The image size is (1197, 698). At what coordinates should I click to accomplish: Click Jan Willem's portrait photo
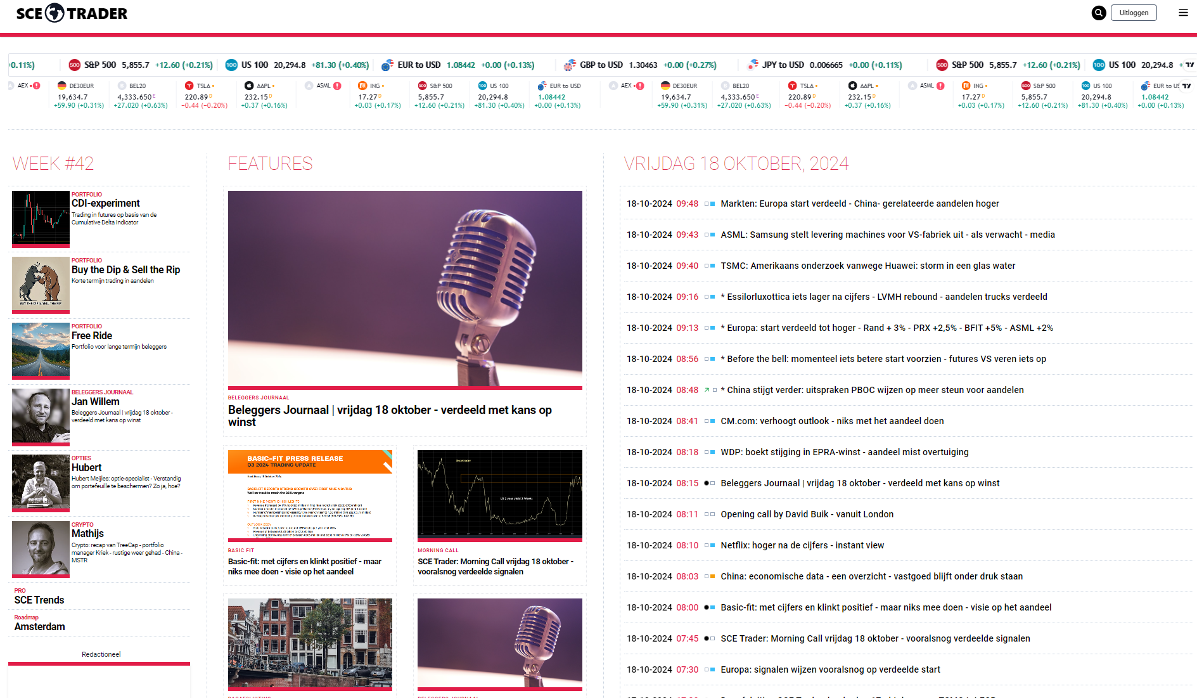coord(41,416)
